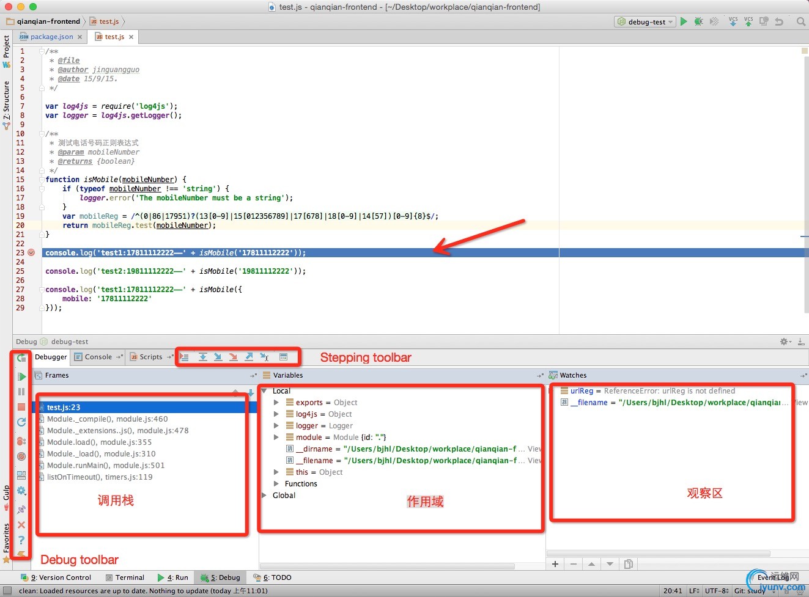The width and height of the screenshot is (809, 597).
Task: Switch to Console tab
Action: 98,357
